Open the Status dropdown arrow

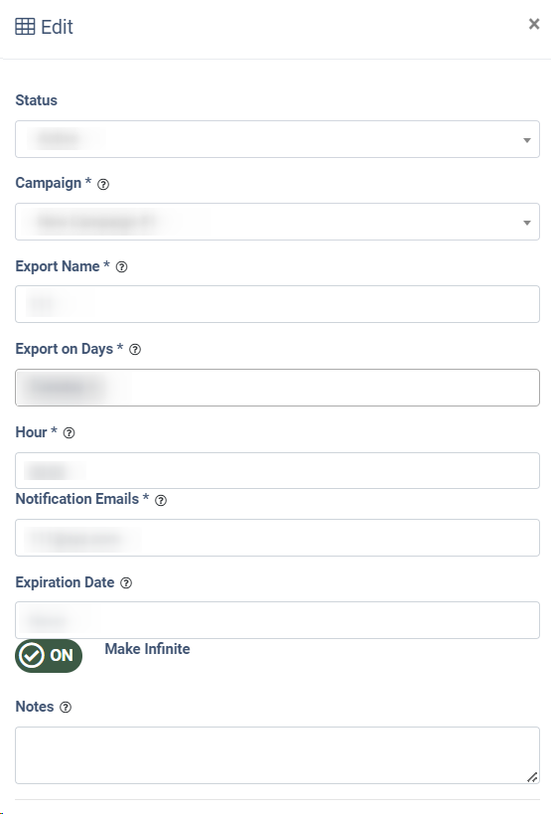click(x=526, y=140)
